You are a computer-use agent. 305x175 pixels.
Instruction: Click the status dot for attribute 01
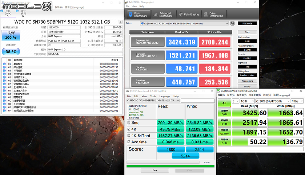(x=4, y=64)
